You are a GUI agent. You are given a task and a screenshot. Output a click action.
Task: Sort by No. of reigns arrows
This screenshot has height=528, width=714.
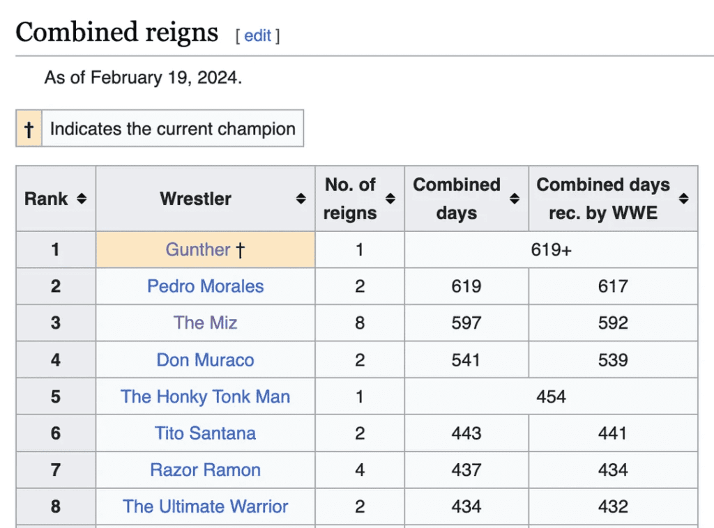coord(390,199)
